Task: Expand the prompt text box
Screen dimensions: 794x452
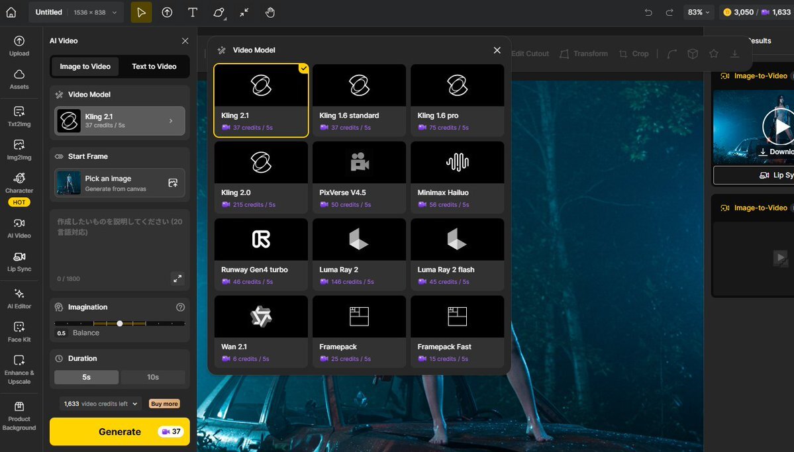Action: coord(177,279)
